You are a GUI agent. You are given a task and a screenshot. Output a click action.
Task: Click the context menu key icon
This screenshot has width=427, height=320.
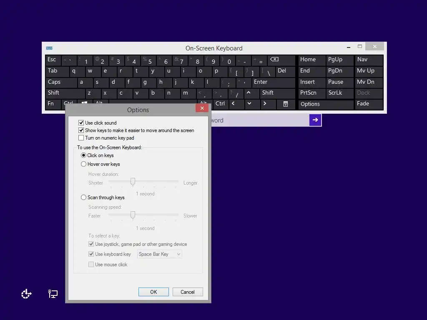(285, 104)
